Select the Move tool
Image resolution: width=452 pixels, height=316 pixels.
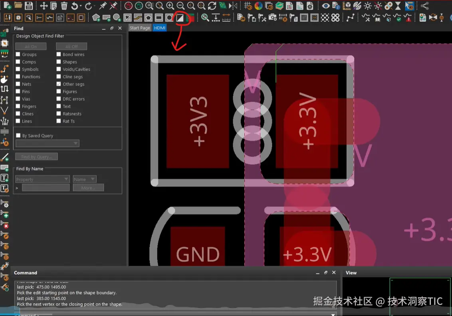[44, 6]
